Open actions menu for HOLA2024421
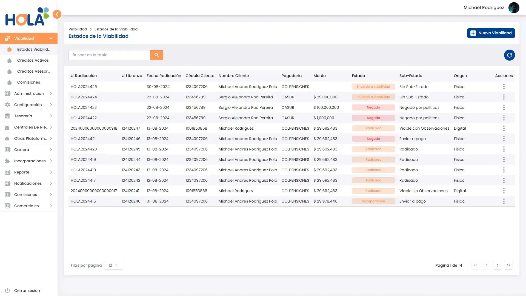Viewport: 526px width, 296px height. [x=504, y=139]
